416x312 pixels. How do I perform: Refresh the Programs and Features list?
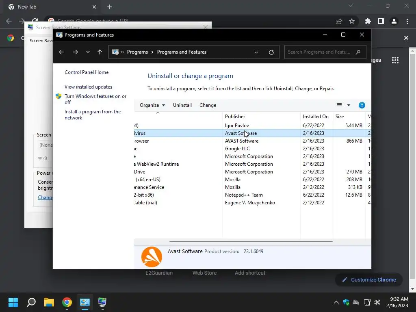271,52
